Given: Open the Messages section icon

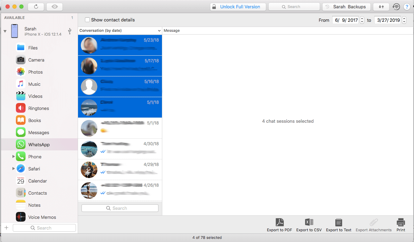Looking at the screenshot, I should 21,132.
